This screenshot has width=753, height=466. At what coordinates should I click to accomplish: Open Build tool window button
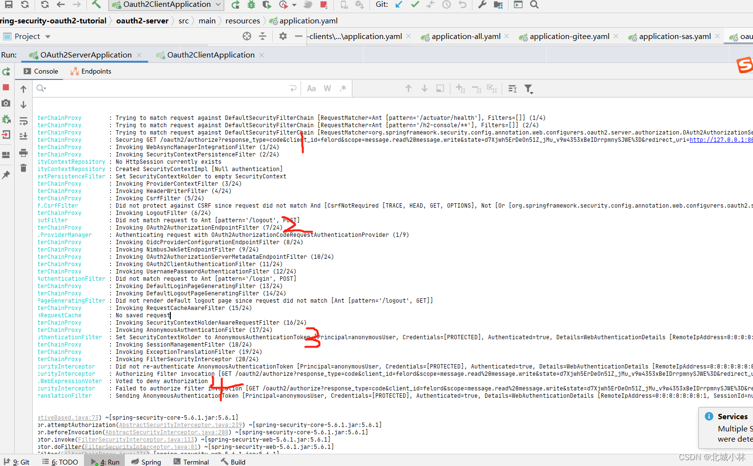(x=233, y=462)
